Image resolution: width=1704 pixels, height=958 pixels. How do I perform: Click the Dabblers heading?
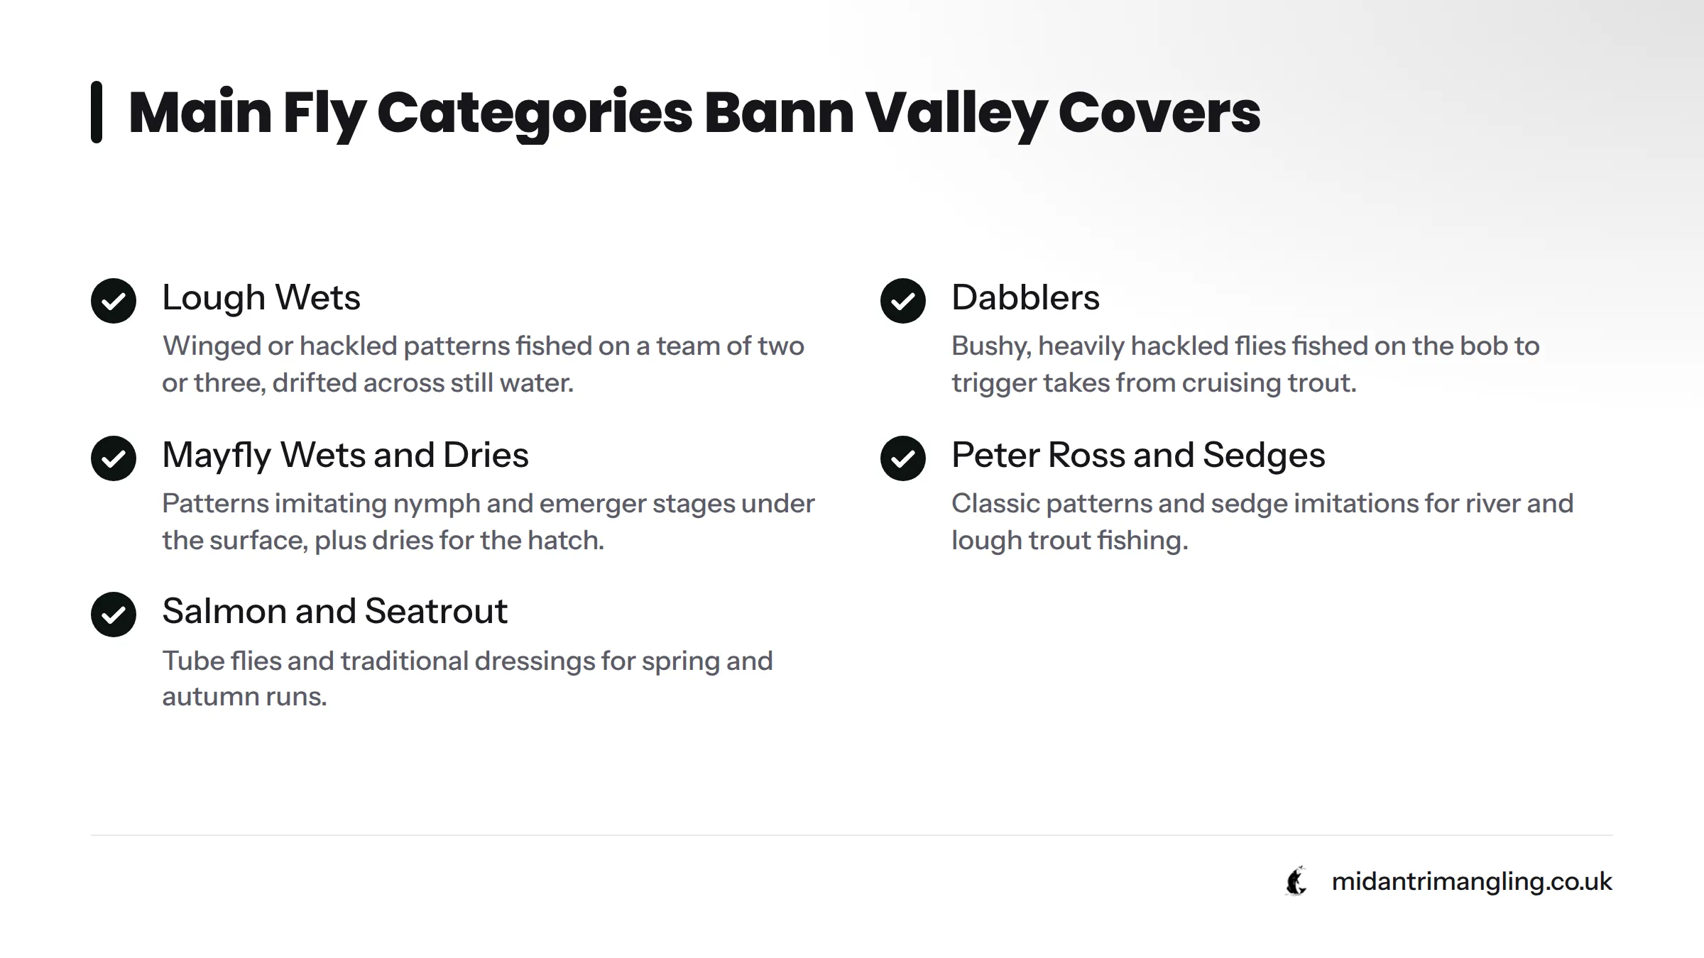point(1025,297)
